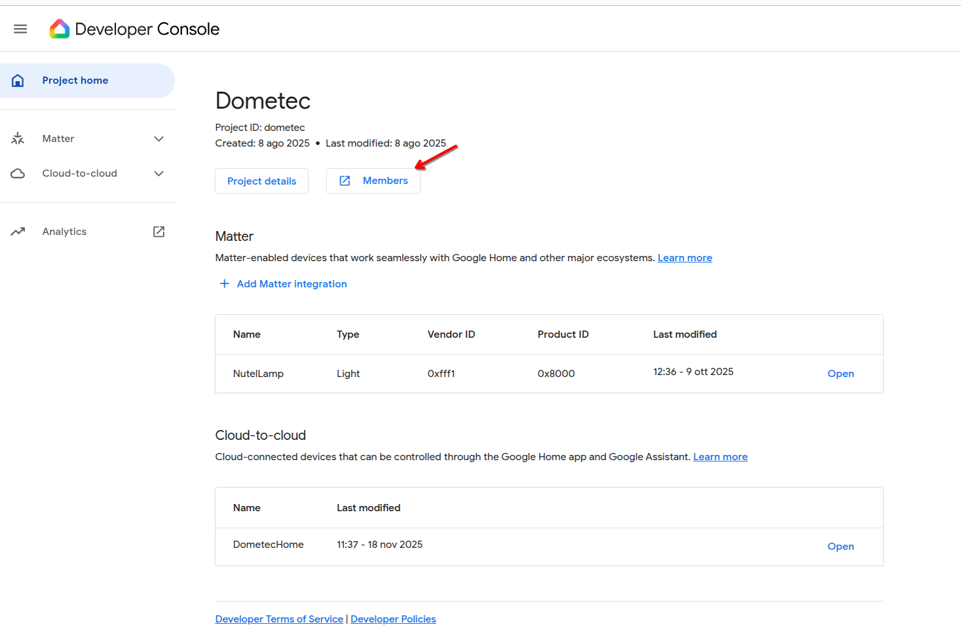Click Add Matter integration
Image resolution: width=961 pixels, height=631 pixels.
[292, 284]
